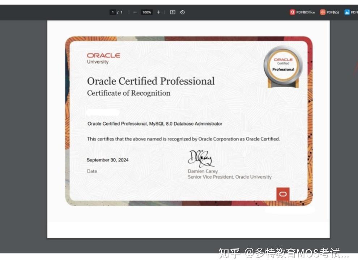
Task: Click the date September 30, 2024
Action: coord(108,160)
